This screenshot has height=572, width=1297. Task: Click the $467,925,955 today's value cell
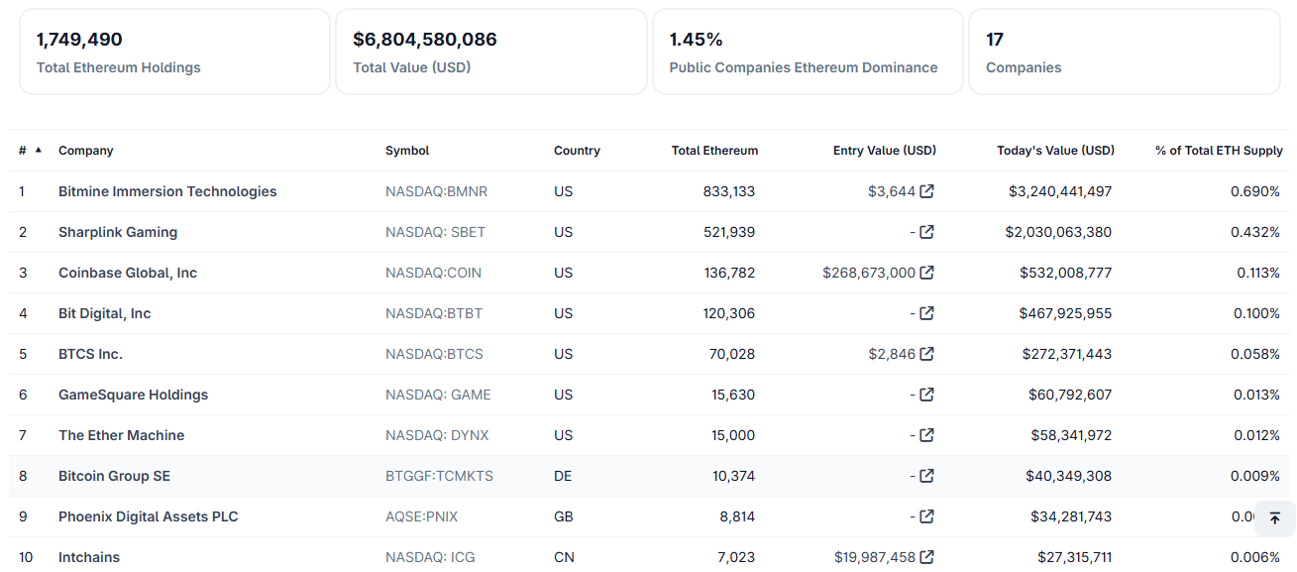tap(1066, 313)
